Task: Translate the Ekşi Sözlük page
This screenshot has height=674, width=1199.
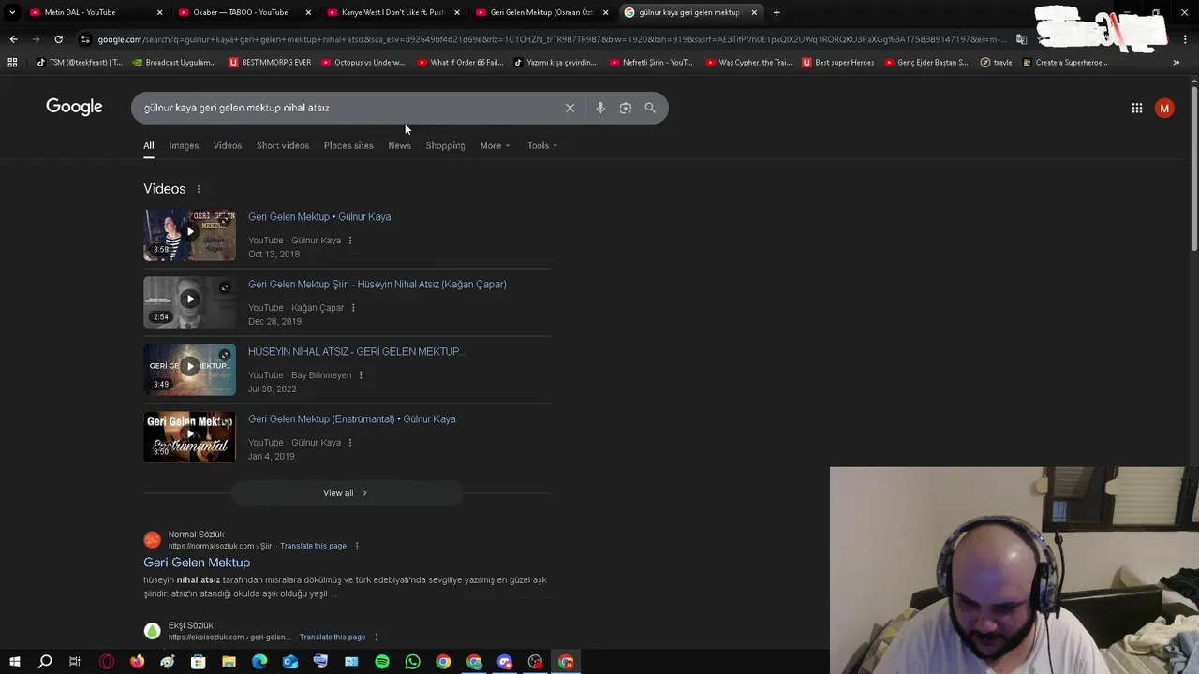Action: coord(333,637)
